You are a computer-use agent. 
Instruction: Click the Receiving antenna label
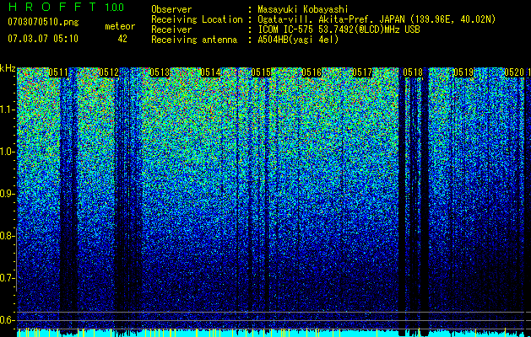(194, 40)
